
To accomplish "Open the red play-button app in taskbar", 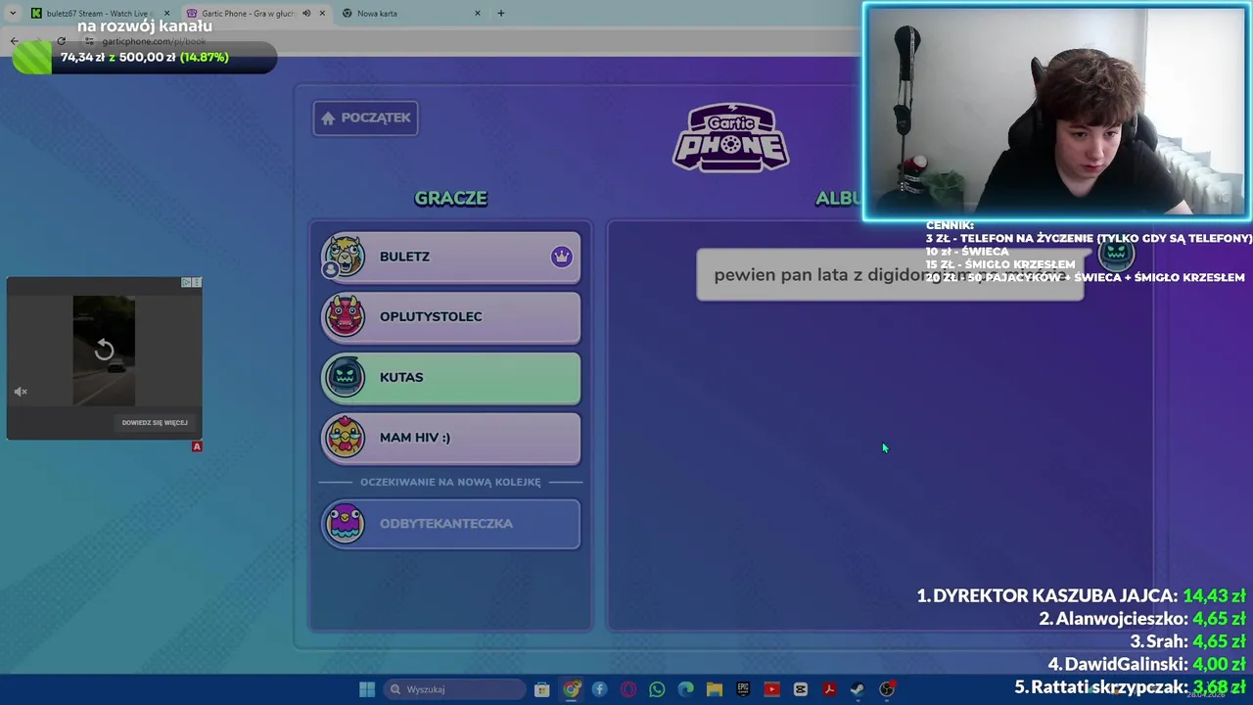I will pos(771,689).
